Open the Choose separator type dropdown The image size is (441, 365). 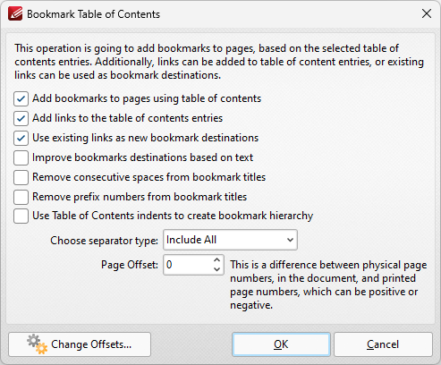pos(230,240)
